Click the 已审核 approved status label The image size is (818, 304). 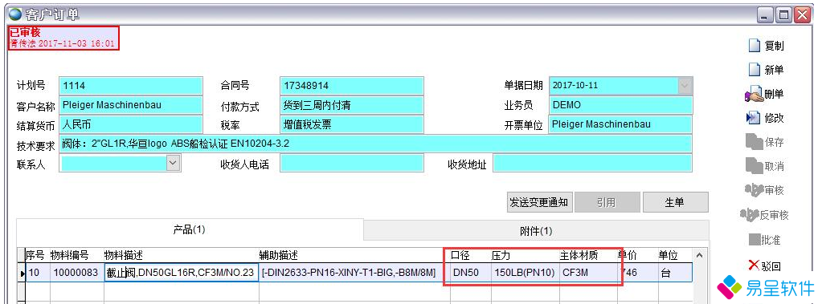(25, 32)
